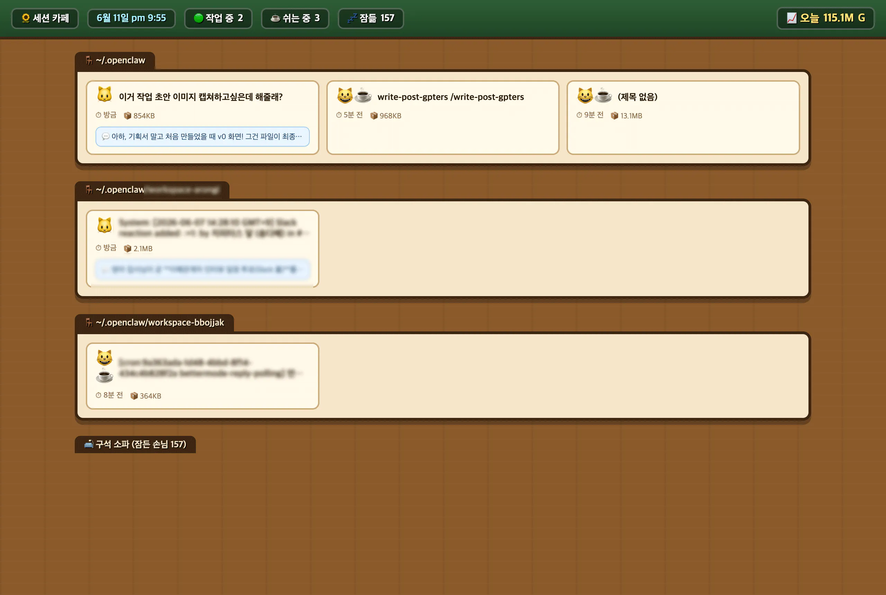Click the speech bubble preview 아하, 기획서 말고

click(x=202, y=137)
